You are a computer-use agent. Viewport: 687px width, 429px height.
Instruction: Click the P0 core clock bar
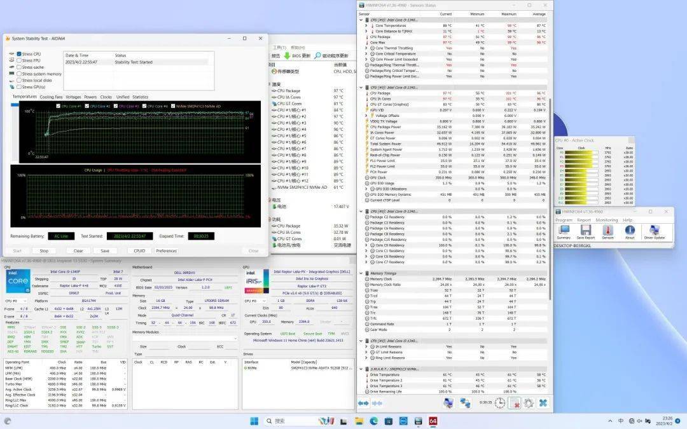(x=581, y=153)
